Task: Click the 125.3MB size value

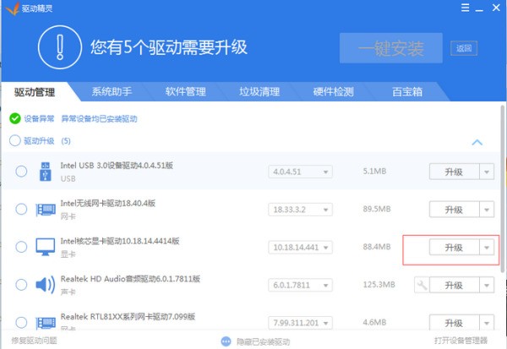Action: pyautogui.click(x=379, y=285)
